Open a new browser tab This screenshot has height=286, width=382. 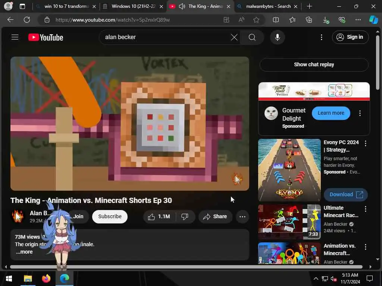(309, 6)
